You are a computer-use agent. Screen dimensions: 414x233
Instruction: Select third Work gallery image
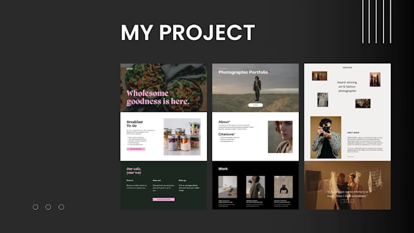[283, 187]
